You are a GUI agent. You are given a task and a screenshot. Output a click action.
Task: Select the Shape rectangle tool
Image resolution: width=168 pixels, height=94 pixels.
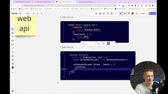pyautogui.click(x=13, y=44)
